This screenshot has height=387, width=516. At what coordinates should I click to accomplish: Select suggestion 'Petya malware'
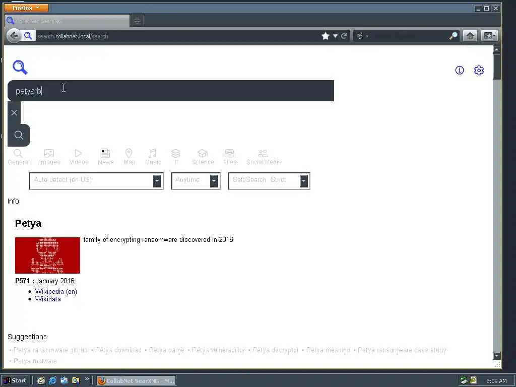click(35, 361)
